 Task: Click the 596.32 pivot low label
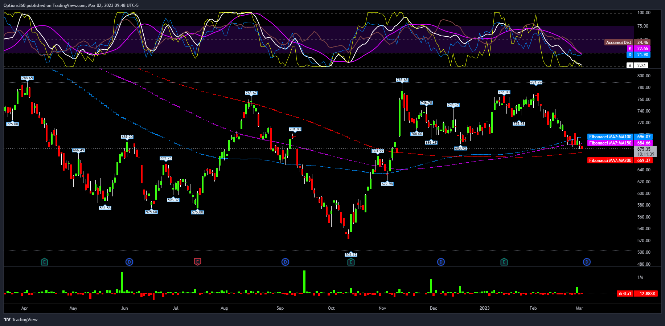173,200
